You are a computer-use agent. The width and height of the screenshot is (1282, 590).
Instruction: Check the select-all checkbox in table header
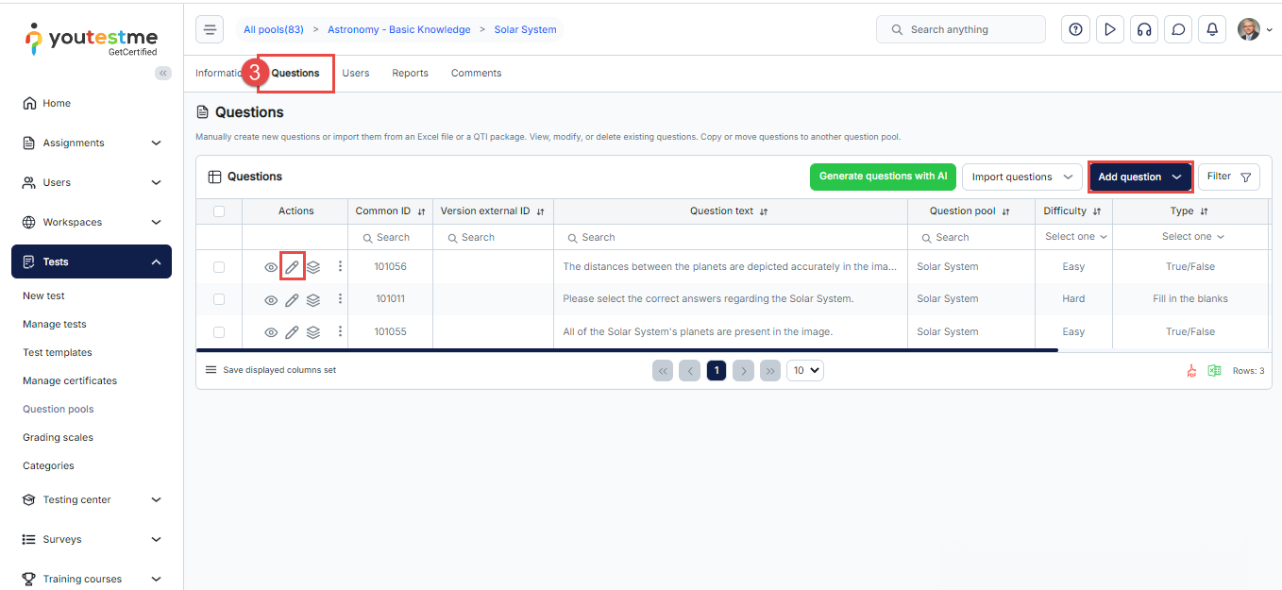tap(219, 211)
